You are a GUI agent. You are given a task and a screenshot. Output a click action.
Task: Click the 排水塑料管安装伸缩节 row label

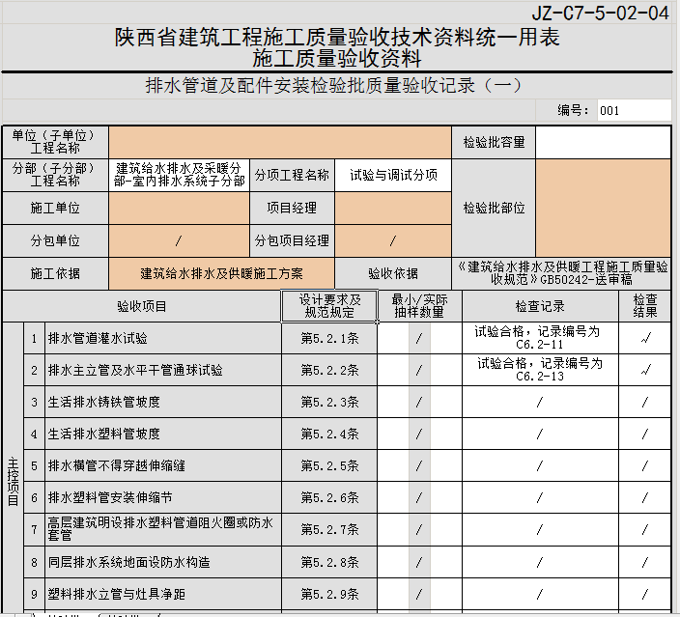click(x=163, y=497)
